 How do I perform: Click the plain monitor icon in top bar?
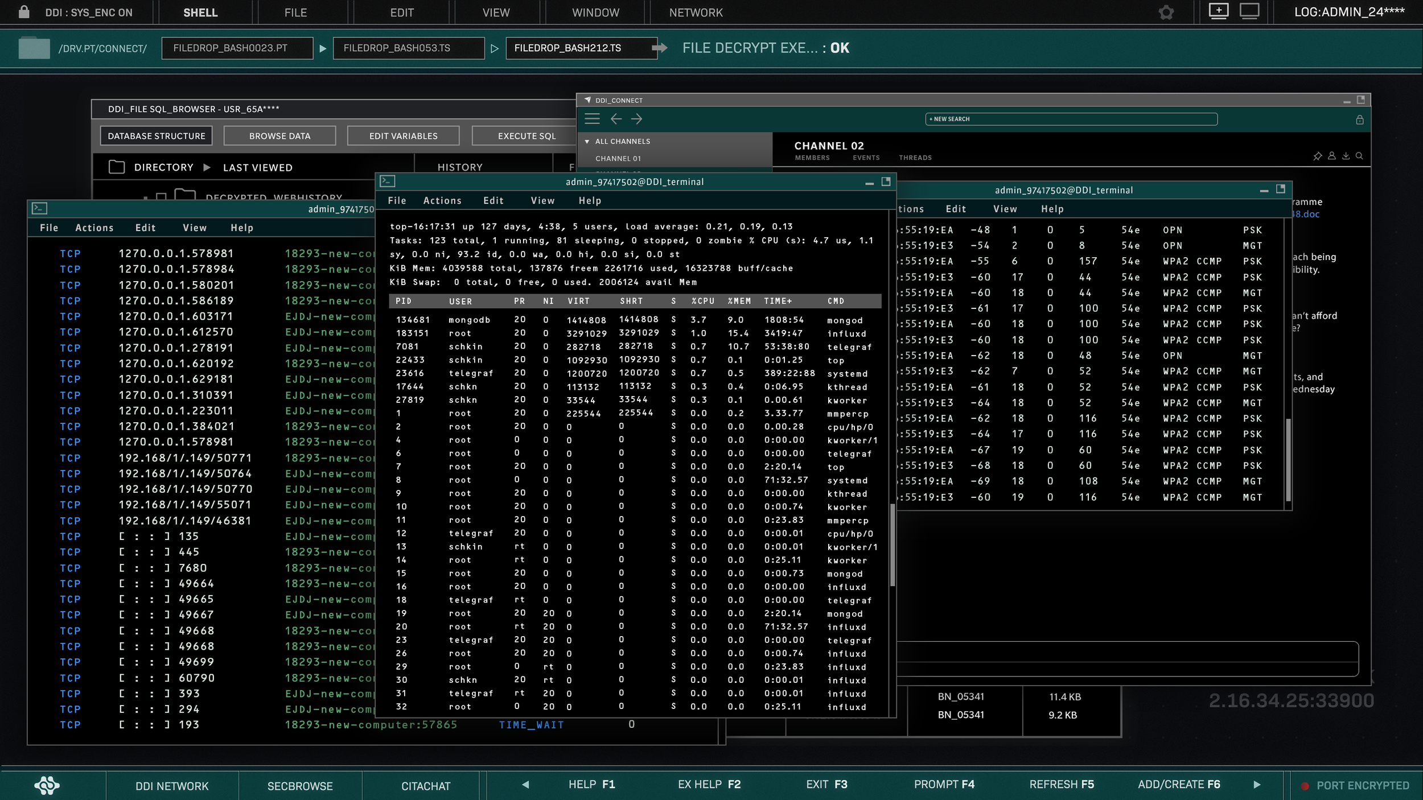[1249, 11]
